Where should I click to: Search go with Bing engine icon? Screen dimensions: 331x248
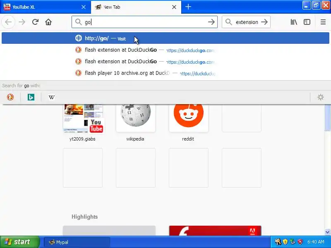(31, 97)
